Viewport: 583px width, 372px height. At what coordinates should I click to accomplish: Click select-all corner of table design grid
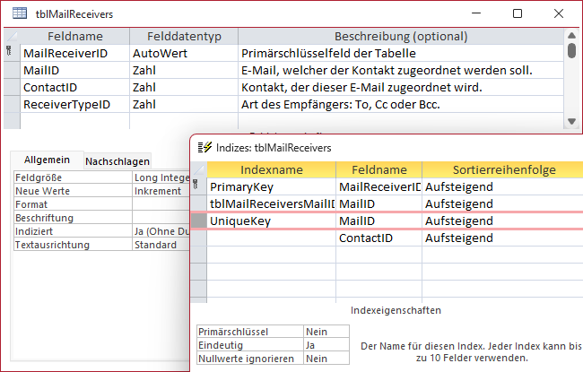(x=12, y=37)
